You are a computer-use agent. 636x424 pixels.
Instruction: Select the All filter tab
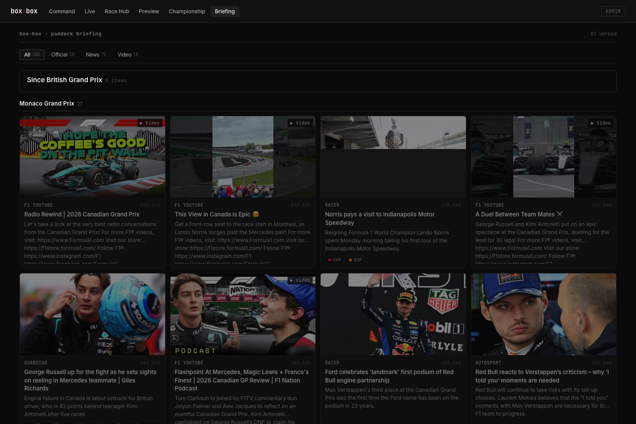tap(32, 55)
